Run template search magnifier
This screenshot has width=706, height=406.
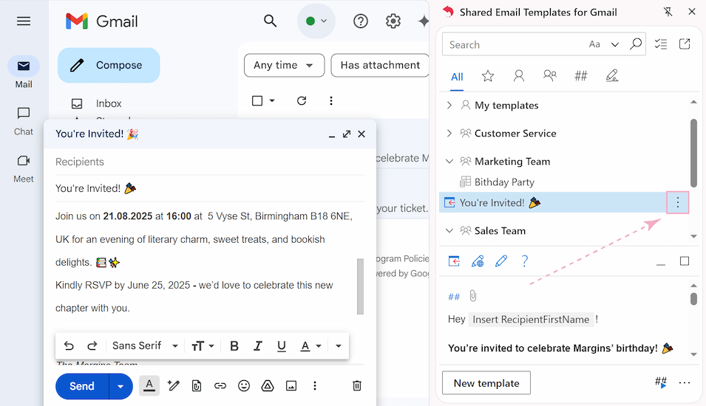point(635,44)
